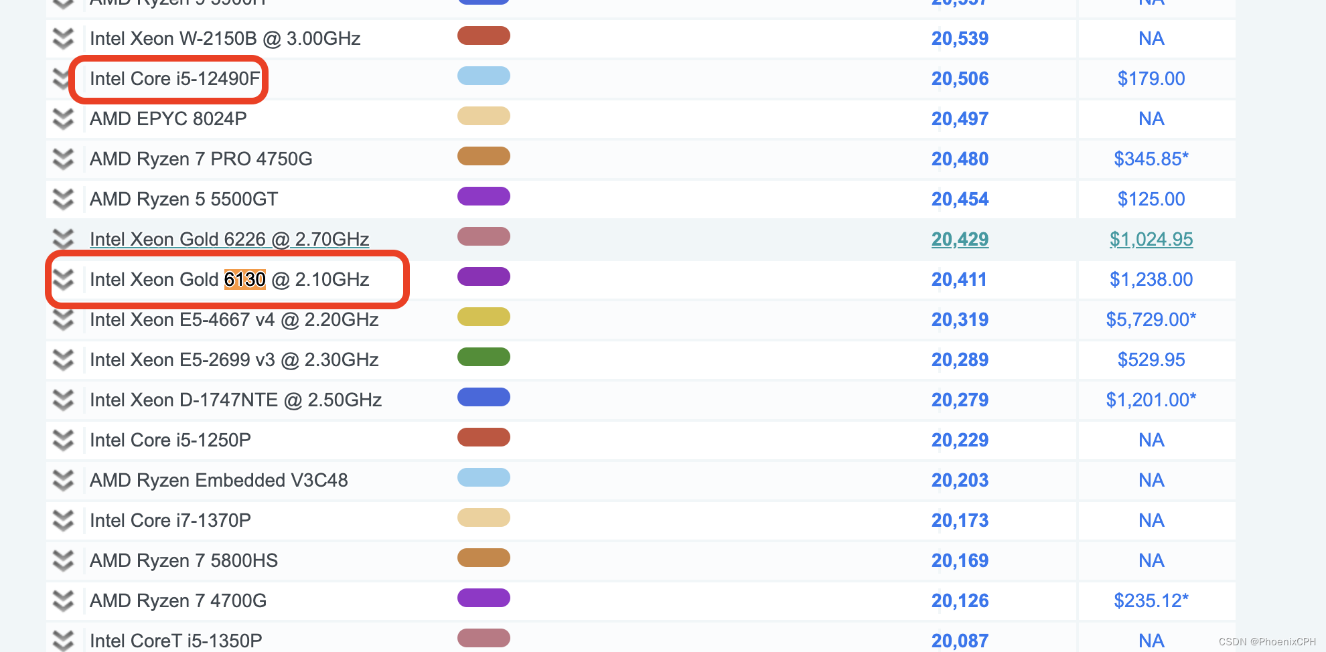Open the Intel Xeon E5-4667 v4 link
Viewport: 1326px width, 652px height.
[234, 320]
